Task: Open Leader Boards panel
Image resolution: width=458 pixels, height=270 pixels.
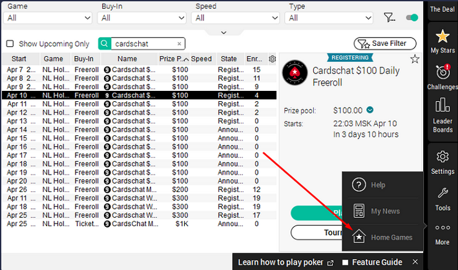Action: pyautogui.click(x=442, y=115)
